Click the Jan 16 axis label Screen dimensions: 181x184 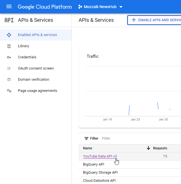pos(107,120)
